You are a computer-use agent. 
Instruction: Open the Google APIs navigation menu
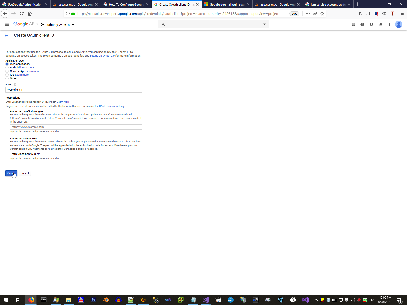pyautogui.click(x=7, y=24)
